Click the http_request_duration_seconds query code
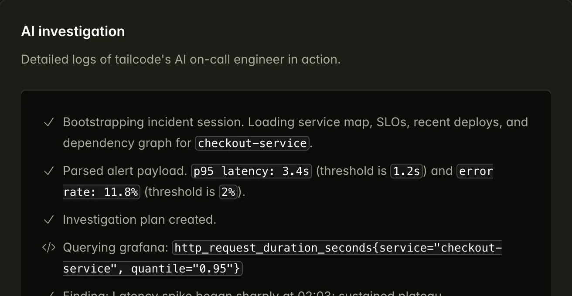This screenshot has height=296, width=572. coord(337,248)
